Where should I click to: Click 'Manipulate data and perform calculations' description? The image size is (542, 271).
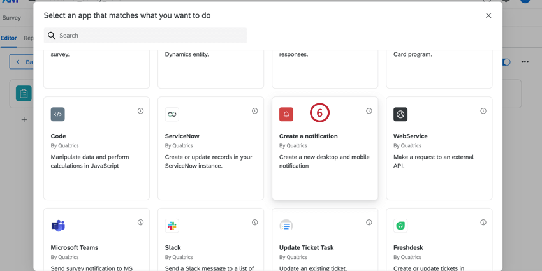[x=90, y=161]
